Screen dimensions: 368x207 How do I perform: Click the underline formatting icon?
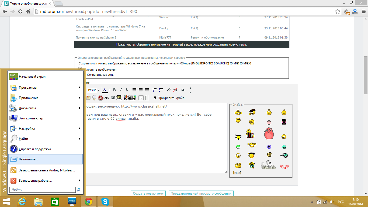coord(127,90)
